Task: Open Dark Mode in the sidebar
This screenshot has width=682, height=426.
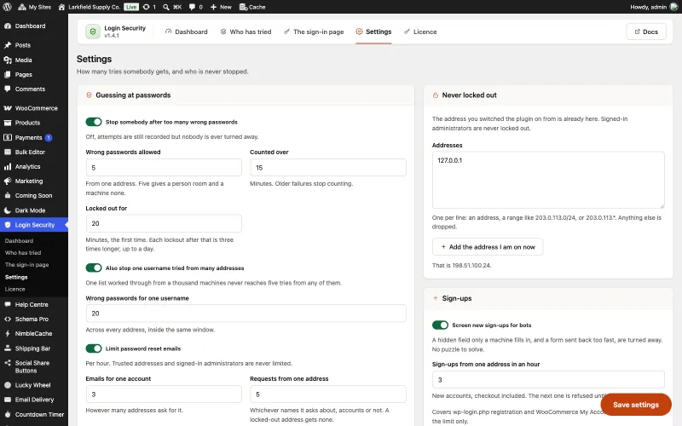Action: click(34, 210)
